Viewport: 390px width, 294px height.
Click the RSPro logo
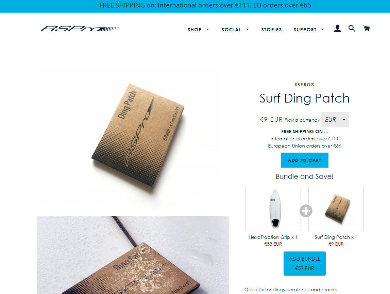coord(79,29)
